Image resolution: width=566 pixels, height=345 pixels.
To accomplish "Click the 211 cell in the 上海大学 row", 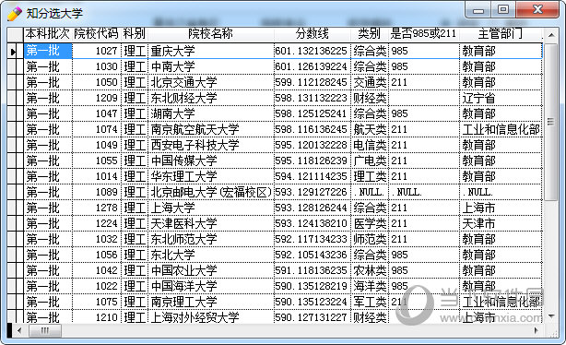I will click(424, 208).
